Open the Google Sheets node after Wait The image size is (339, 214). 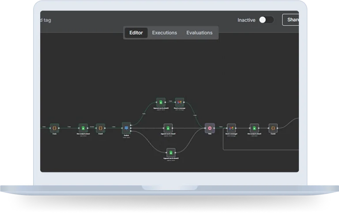tap(254, 128)
